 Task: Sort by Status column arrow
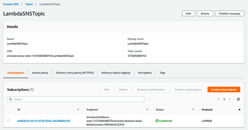[x=193, y=110]
